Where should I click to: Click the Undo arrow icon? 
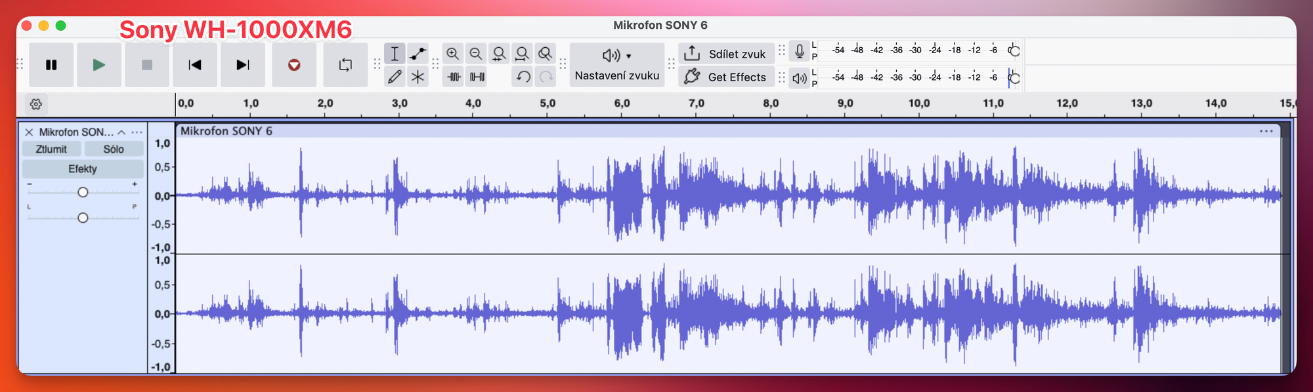pos(523,77)
